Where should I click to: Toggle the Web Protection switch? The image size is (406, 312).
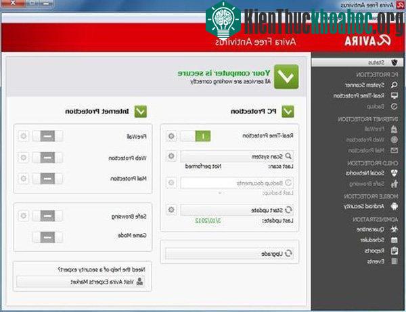pyautogui.click(x=47, y=158)
